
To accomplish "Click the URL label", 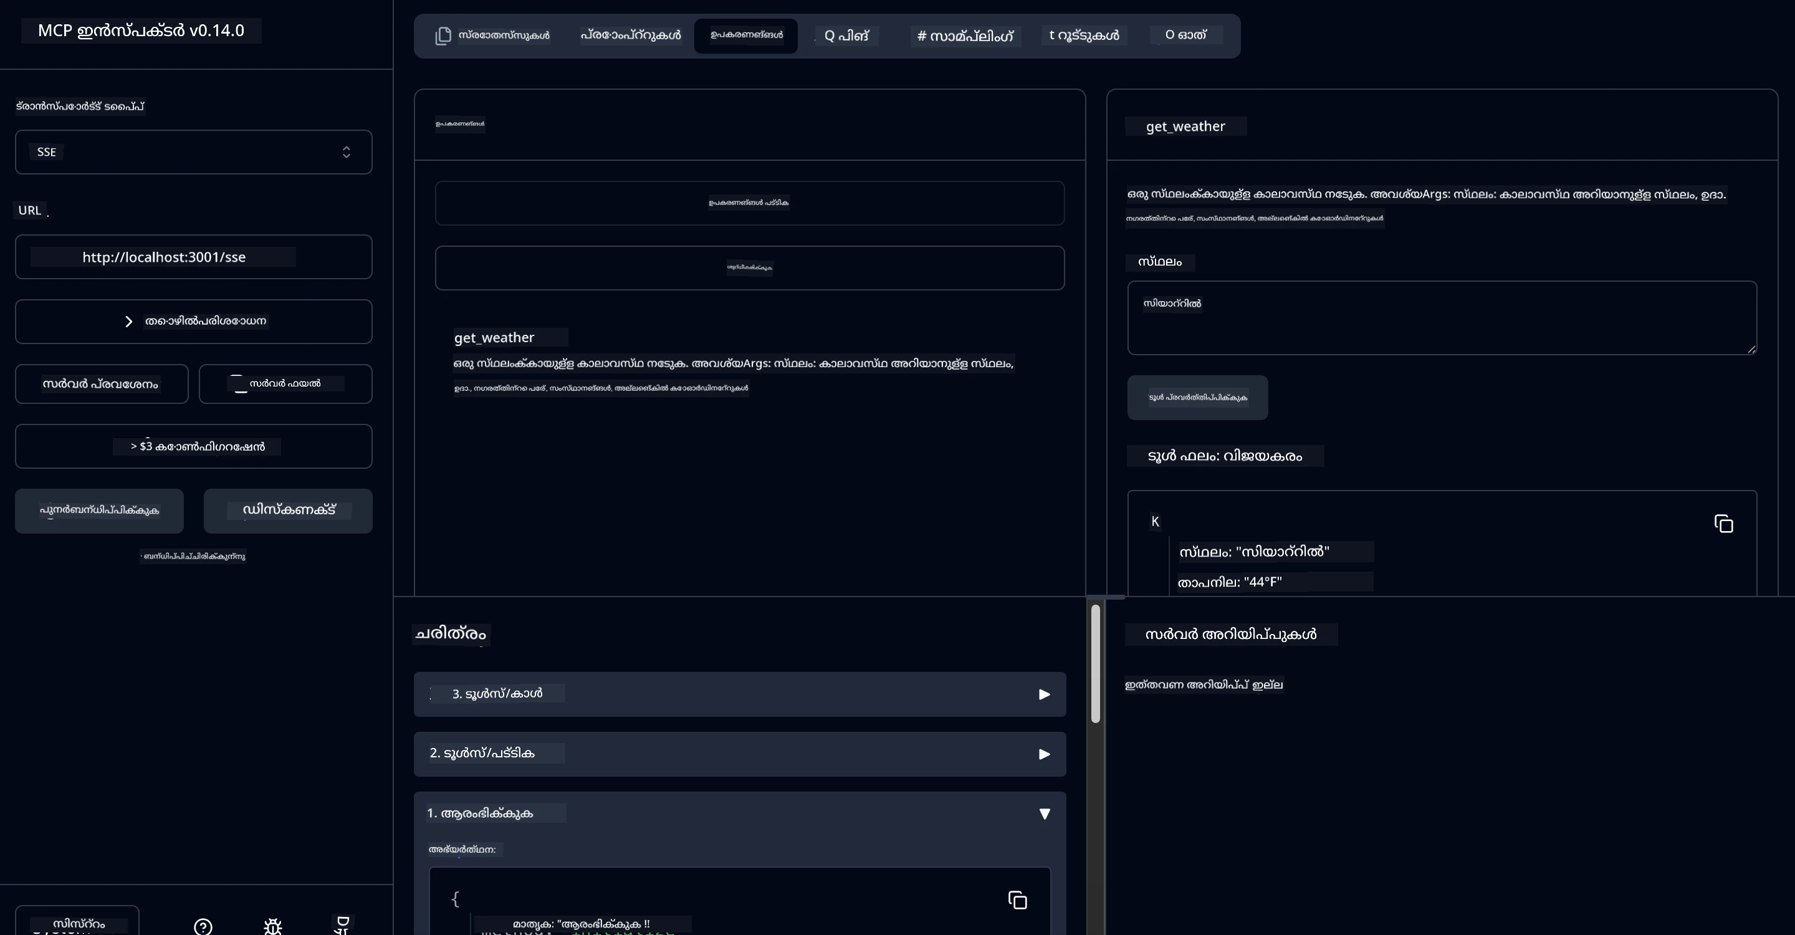I will click(29, 211).
